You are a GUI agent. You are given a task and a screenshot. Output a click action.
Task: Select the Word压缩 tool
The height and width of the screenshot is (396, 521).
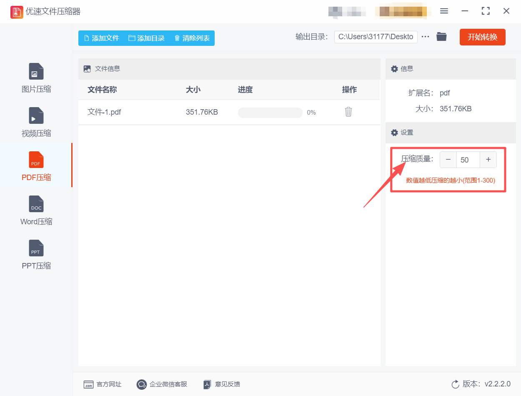pos(36,210)
